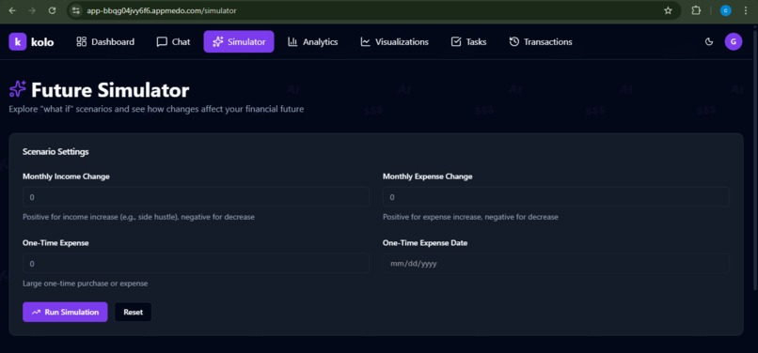Click the 'Positive for expense increase' hint text
The image size is (758, 353).
click(470, 217)
